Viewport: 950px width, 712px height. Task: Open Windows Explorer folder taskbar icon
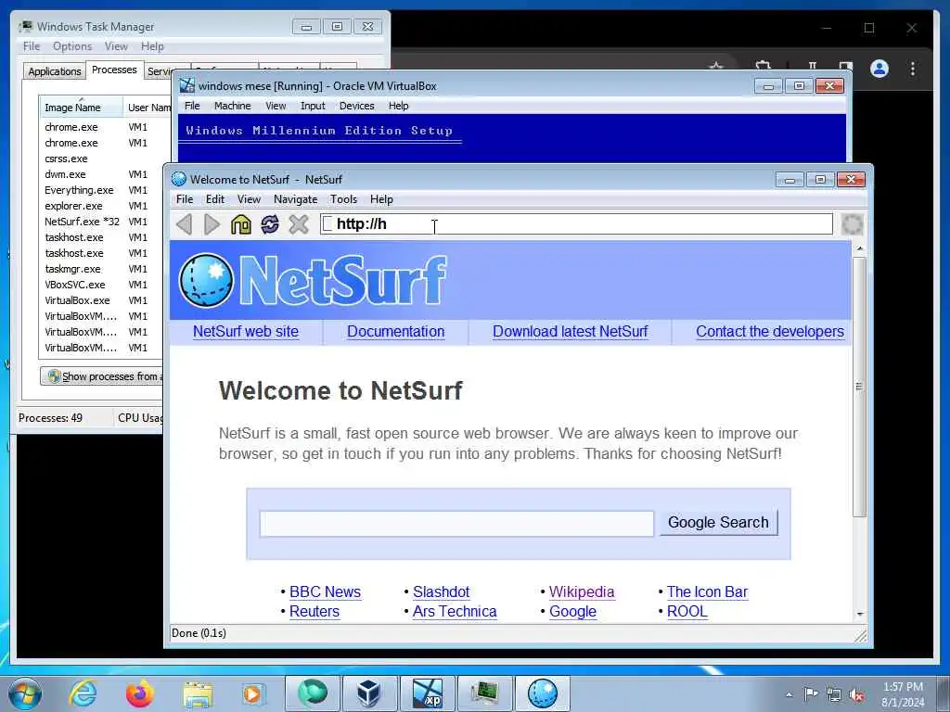coord(198,693)
